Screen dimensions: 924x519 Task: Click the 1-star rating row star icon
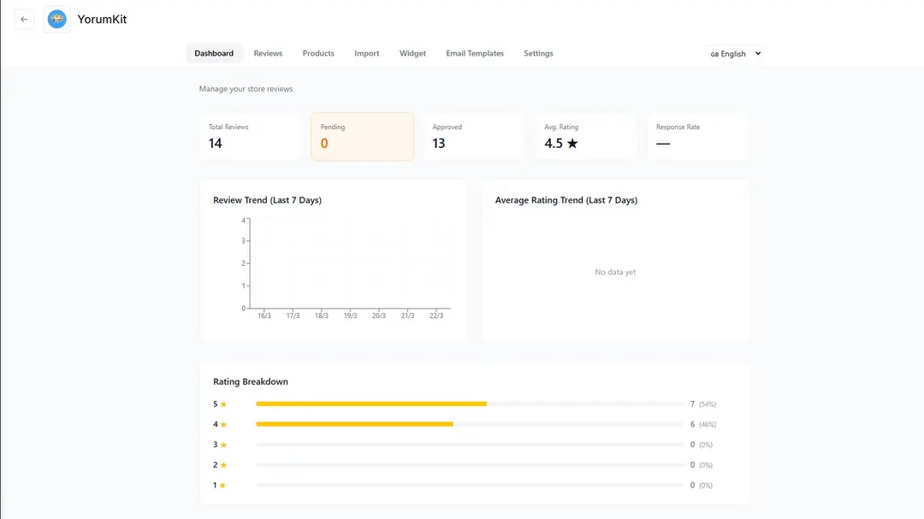pyautogui.click(x=223, y=486)
